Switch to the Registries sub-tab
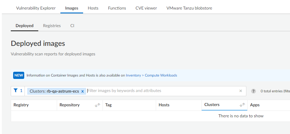 [52, 26]
